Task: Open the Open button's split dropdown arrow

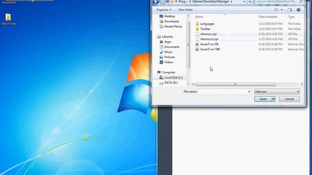Action: [273, 99]
